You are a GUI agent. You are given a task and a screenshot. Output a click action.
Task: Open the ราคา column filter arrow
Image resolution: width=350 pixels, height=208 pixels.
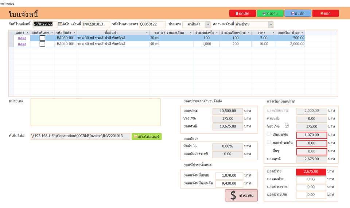[x=273, y=33]
